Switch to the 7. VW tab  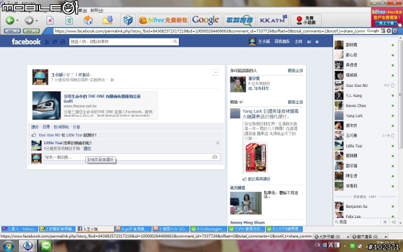click(246, 229)
